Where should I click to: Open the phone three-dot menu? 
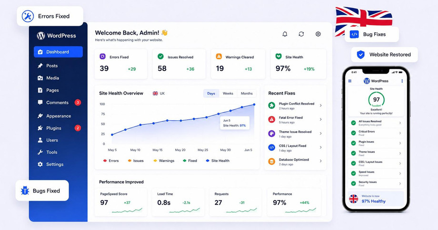coord(402,81)
